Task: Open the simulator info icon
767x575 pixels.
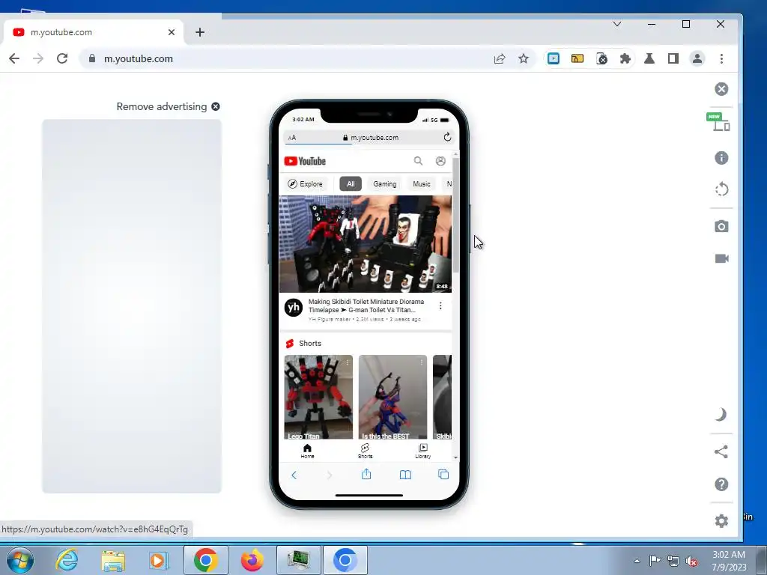Action: (x=721, y=158)
